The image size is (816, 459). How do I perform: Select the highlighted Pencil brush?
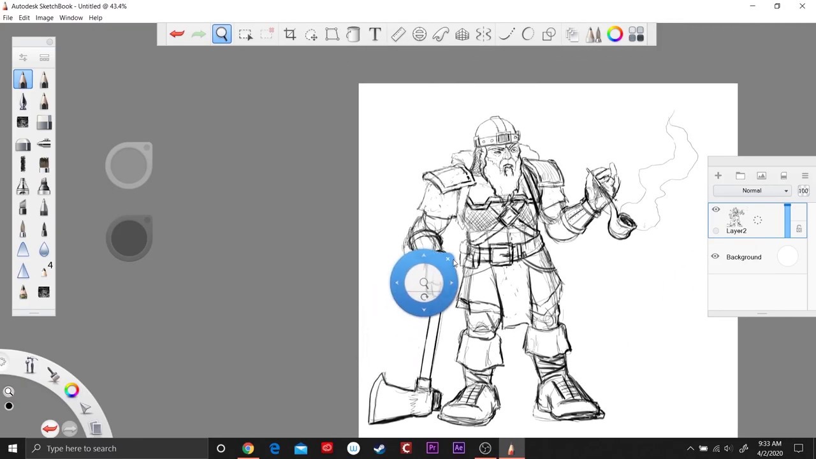23,80
